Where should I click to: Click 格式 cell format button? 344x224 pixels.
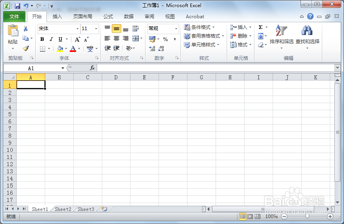(241, 45)
